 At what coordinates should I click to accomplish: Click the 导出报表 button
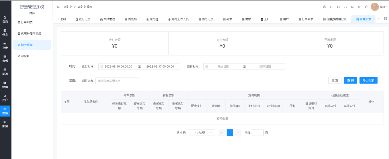[368, 80]
